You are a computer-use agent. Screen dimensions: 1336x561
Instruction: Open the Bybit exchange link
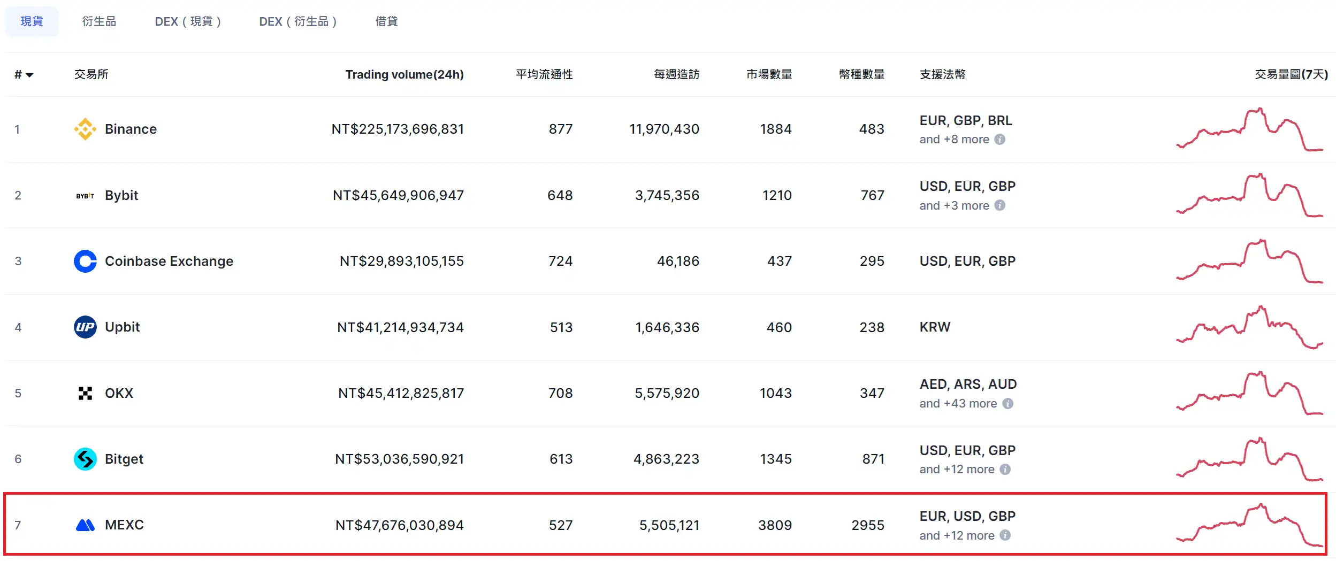121,195
